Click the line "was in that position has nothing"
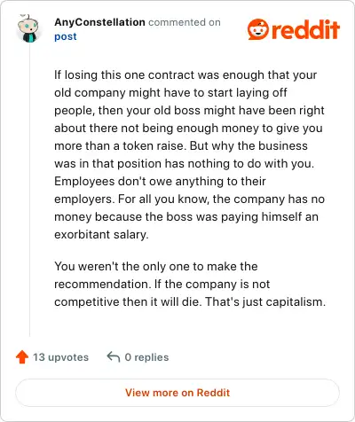This screenshot has width=355, height=422. (x=185, y=164)
